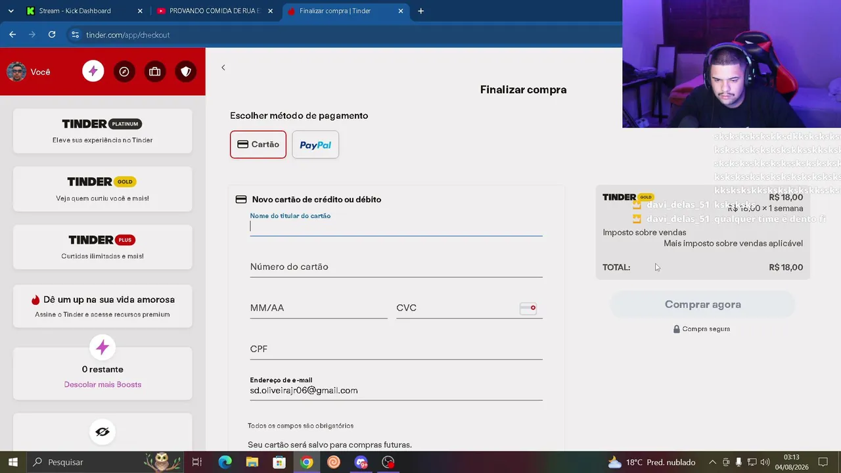
Task: Focus the Número do cartão field
Action: tap(396, 267)
